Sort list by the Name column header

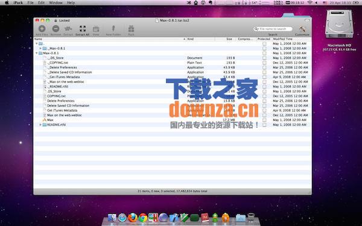pyautogui.click(x=110, y=39)
